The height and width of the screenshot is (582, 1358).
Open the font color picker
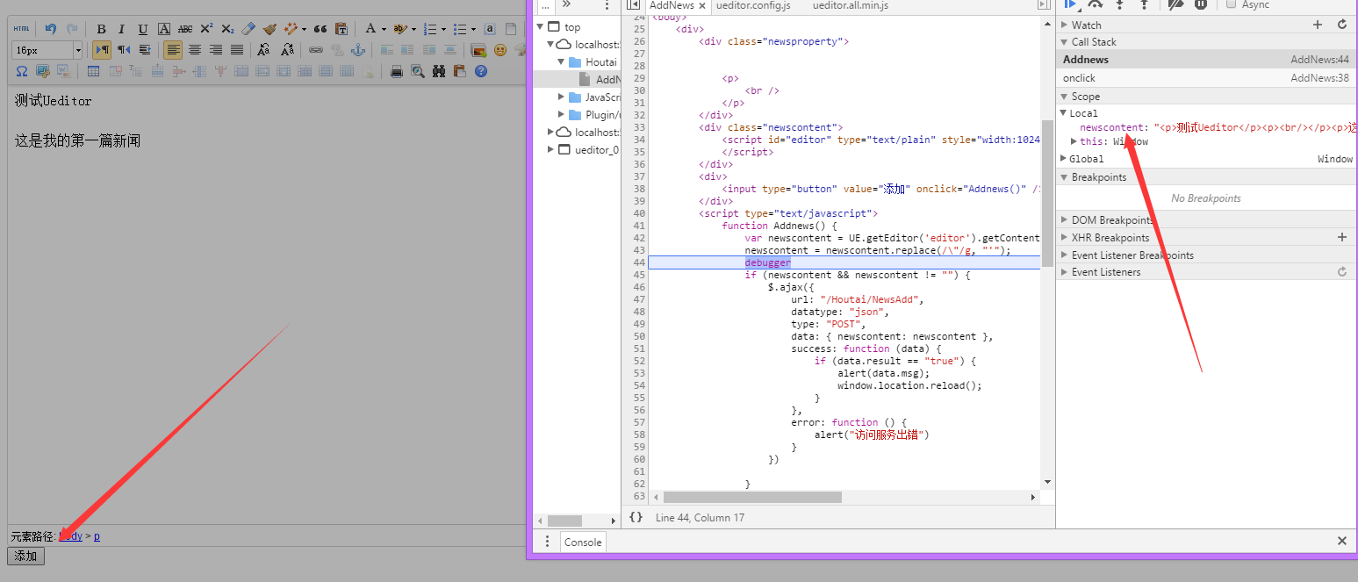pos(370,28)
